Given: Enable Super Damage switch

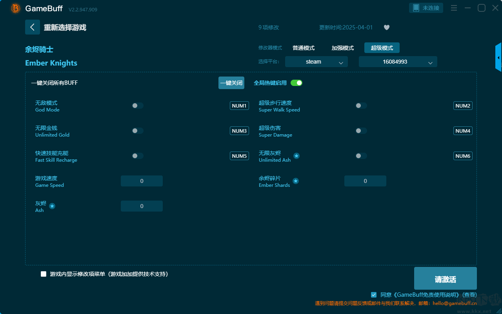Looking at the screenshot, I should pyautogui.click(x=361, y=131).
